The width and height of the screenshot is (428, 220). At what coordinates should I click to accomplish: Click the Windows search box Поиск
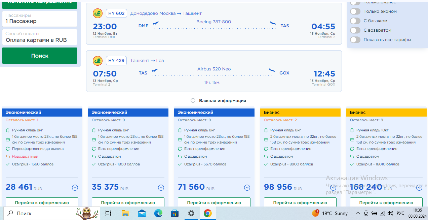[40, 213]
